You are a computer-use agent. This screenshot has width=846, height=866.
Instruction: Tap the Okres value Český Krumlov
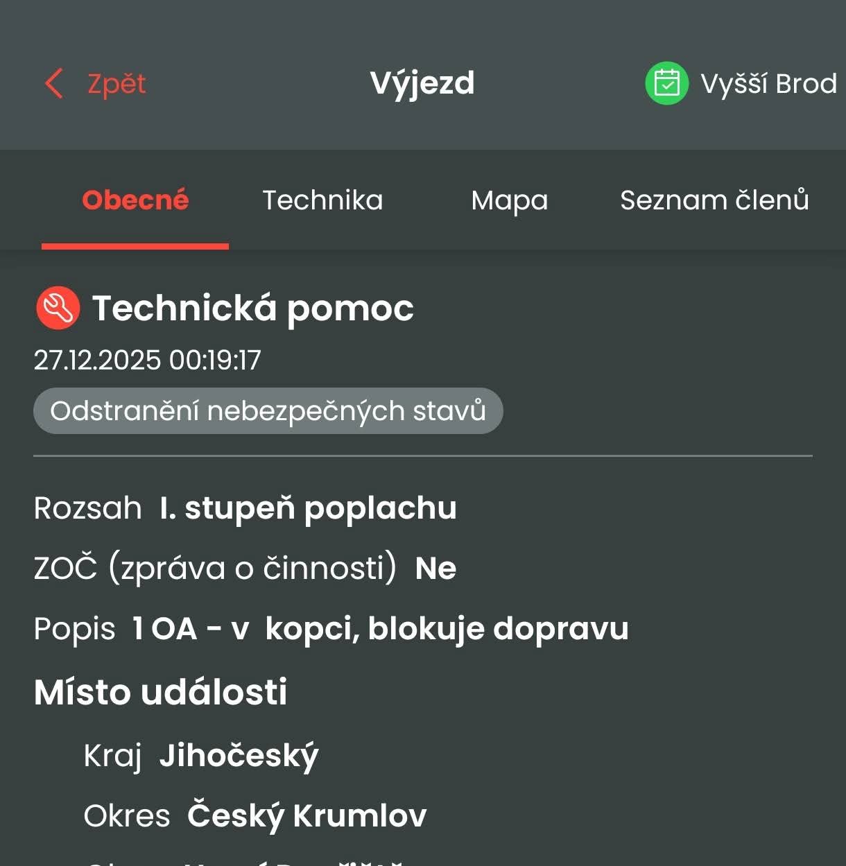coord(307,815)
